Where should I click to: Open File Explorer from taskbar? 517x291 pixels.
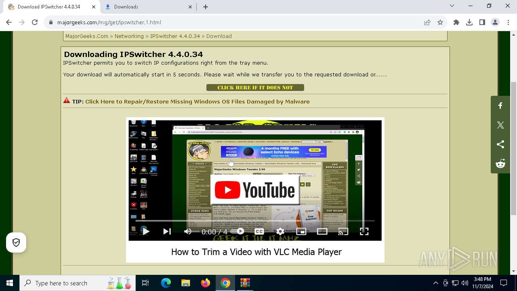185,283
